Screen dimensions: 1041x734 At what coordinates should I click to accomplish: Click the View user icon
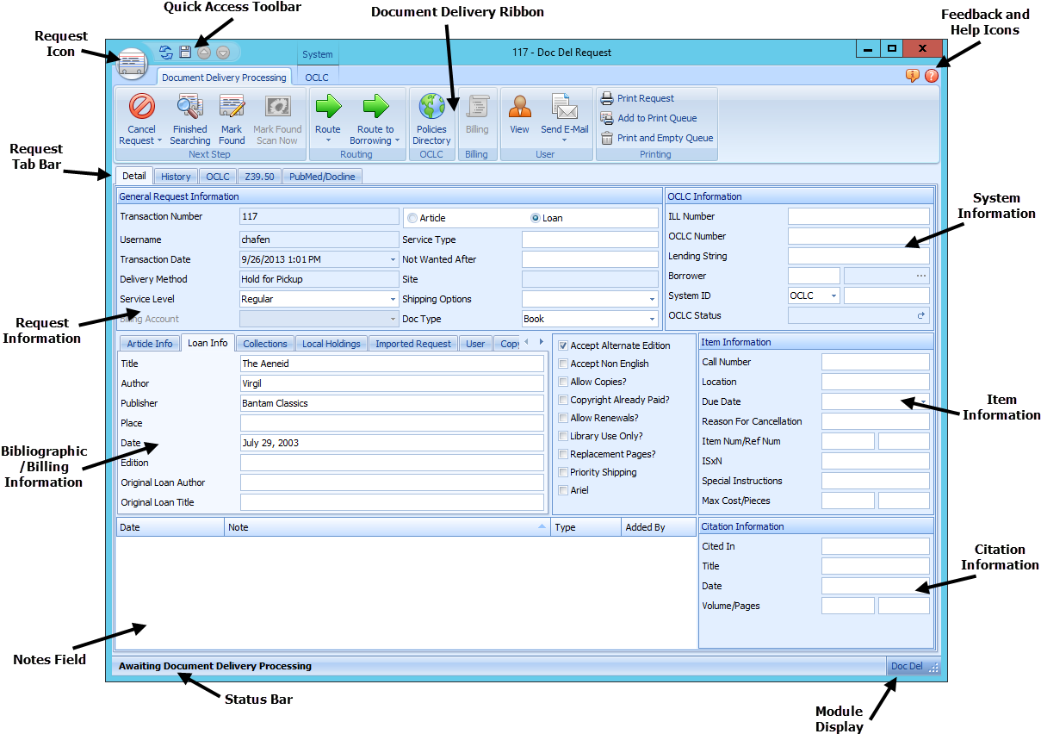point(519,106)
